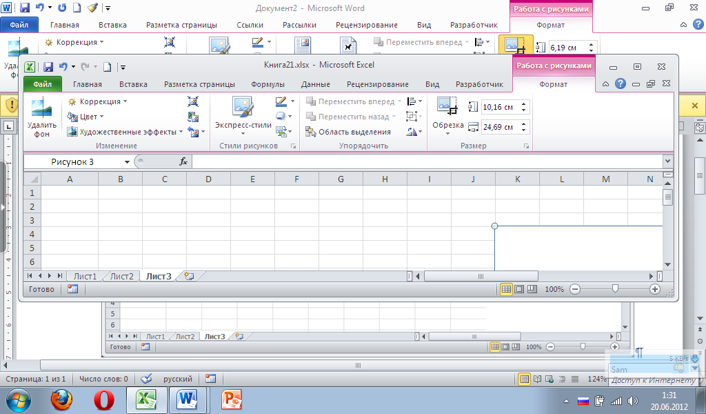The height and width of the screenshot is (414, 706).
Task: Switch to Excel Формулы tab
Action: point(268,84)
